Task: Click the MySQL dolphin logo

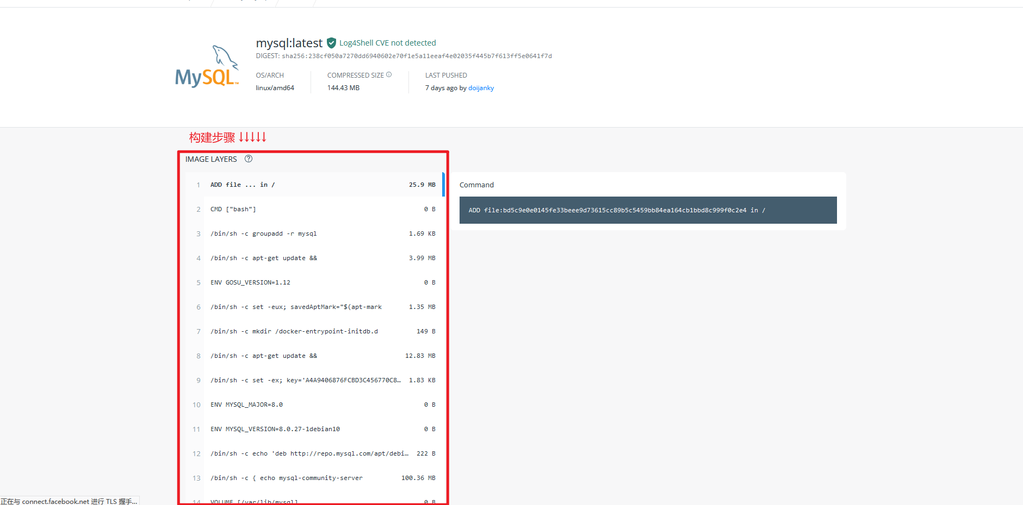Action: pos(207,66)
